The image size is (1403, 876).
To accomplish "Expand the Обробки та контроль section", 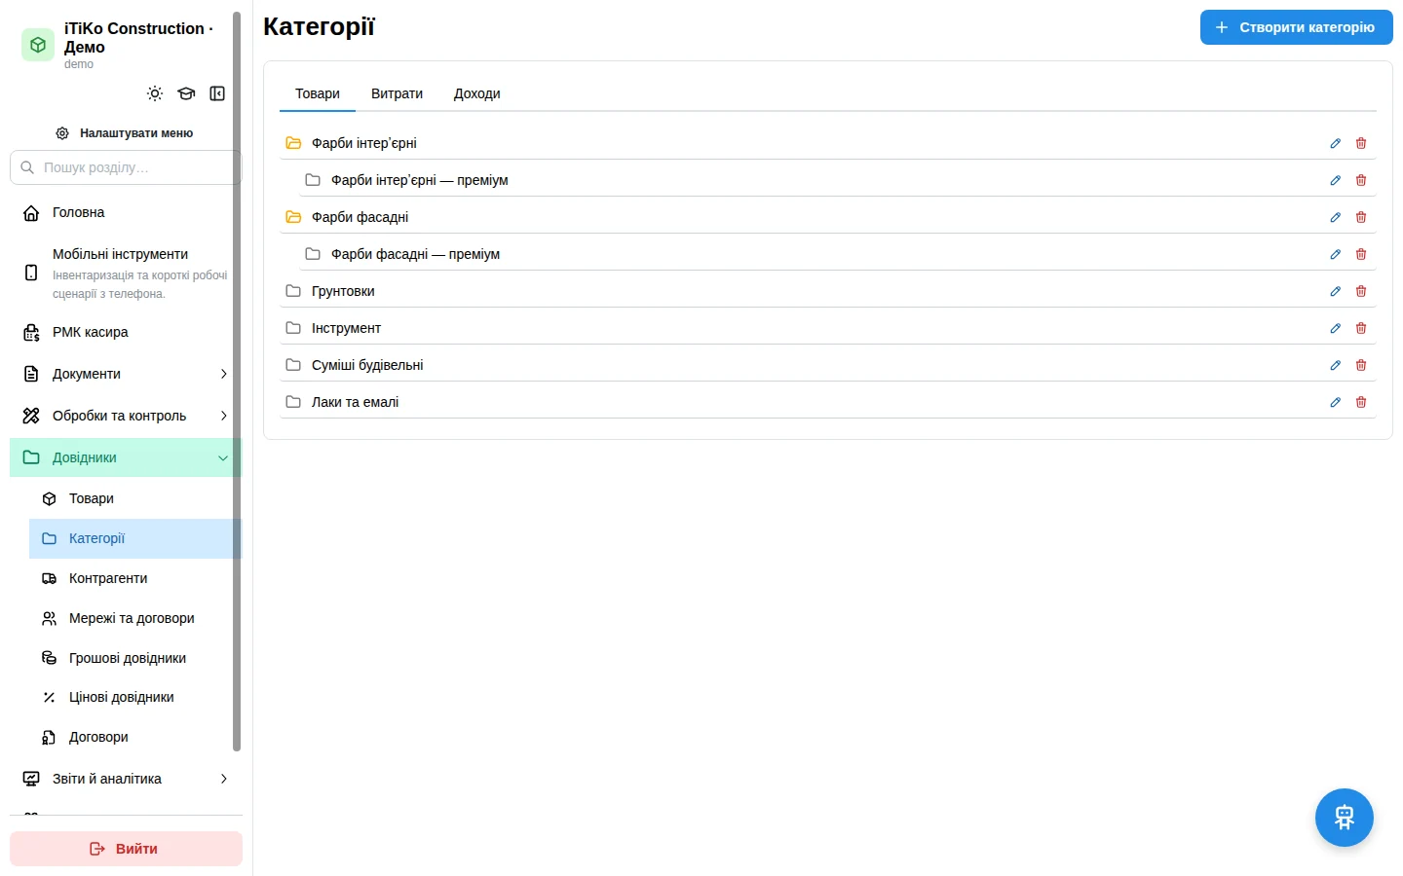I will 126,416.
